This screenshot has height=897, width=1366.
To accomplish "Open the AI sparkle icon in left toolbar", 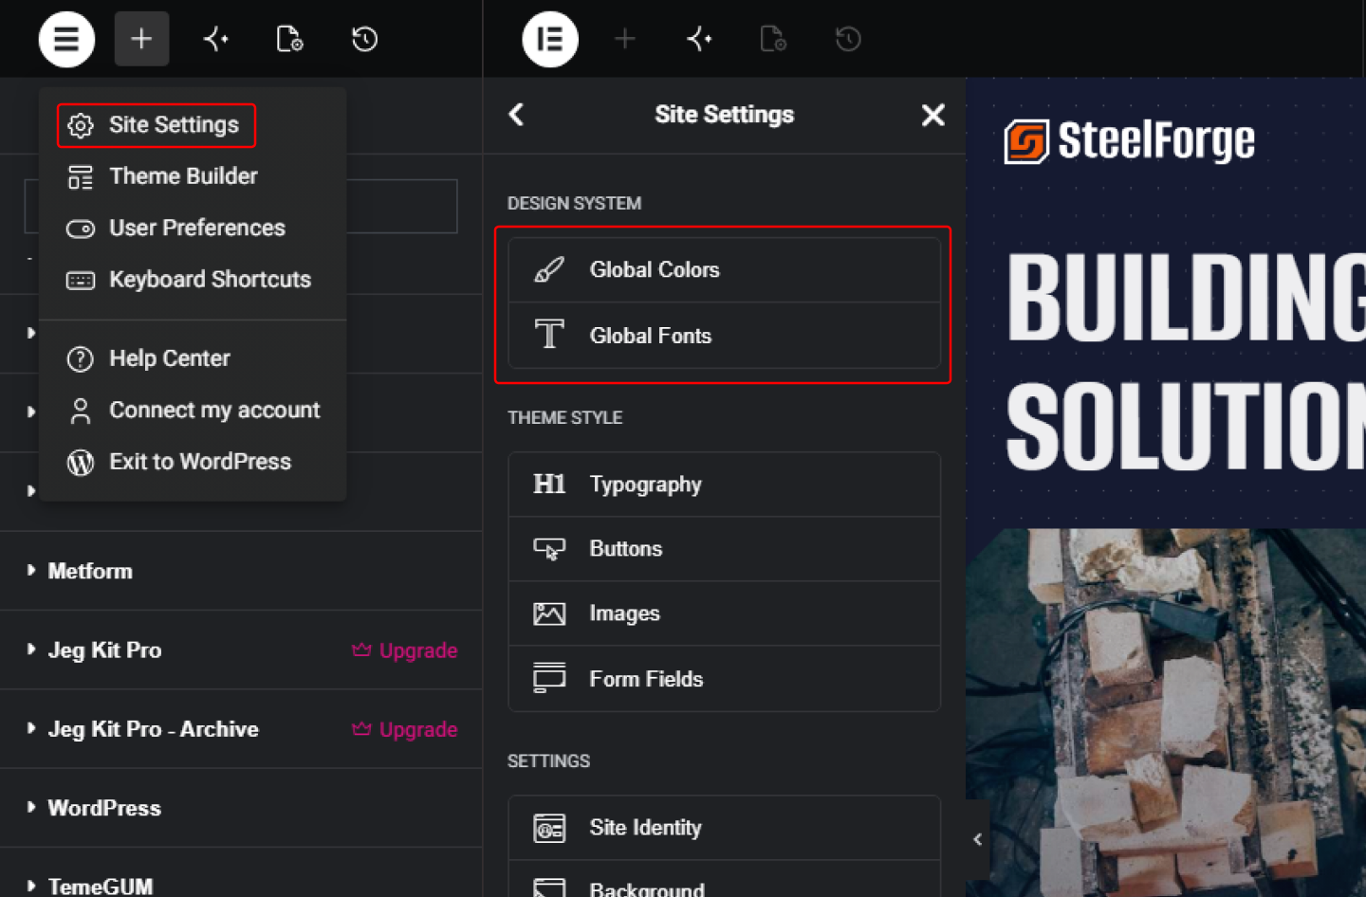I will 216,39.
